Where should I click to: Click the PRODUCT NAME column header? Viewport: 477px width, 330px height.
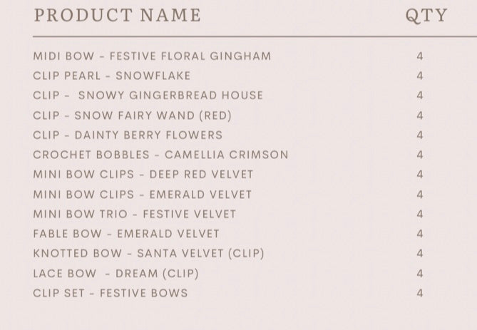click(118, 15)
